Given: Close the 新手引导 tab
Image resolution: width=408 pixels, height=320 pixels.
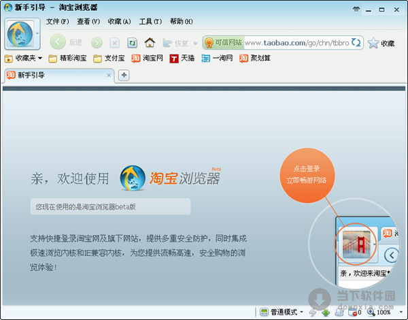Looking at the screenshot, I should [x=109, y=75].
